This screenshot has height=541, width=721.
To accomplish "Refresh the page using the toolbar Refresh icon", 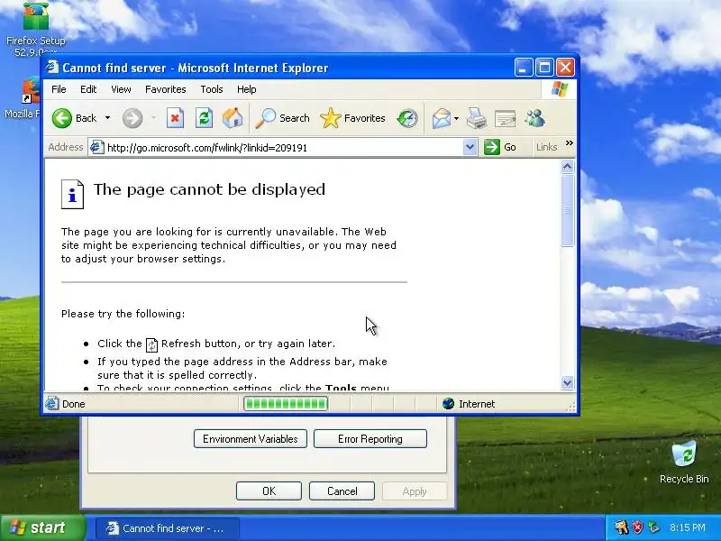I will coord(204,118).
